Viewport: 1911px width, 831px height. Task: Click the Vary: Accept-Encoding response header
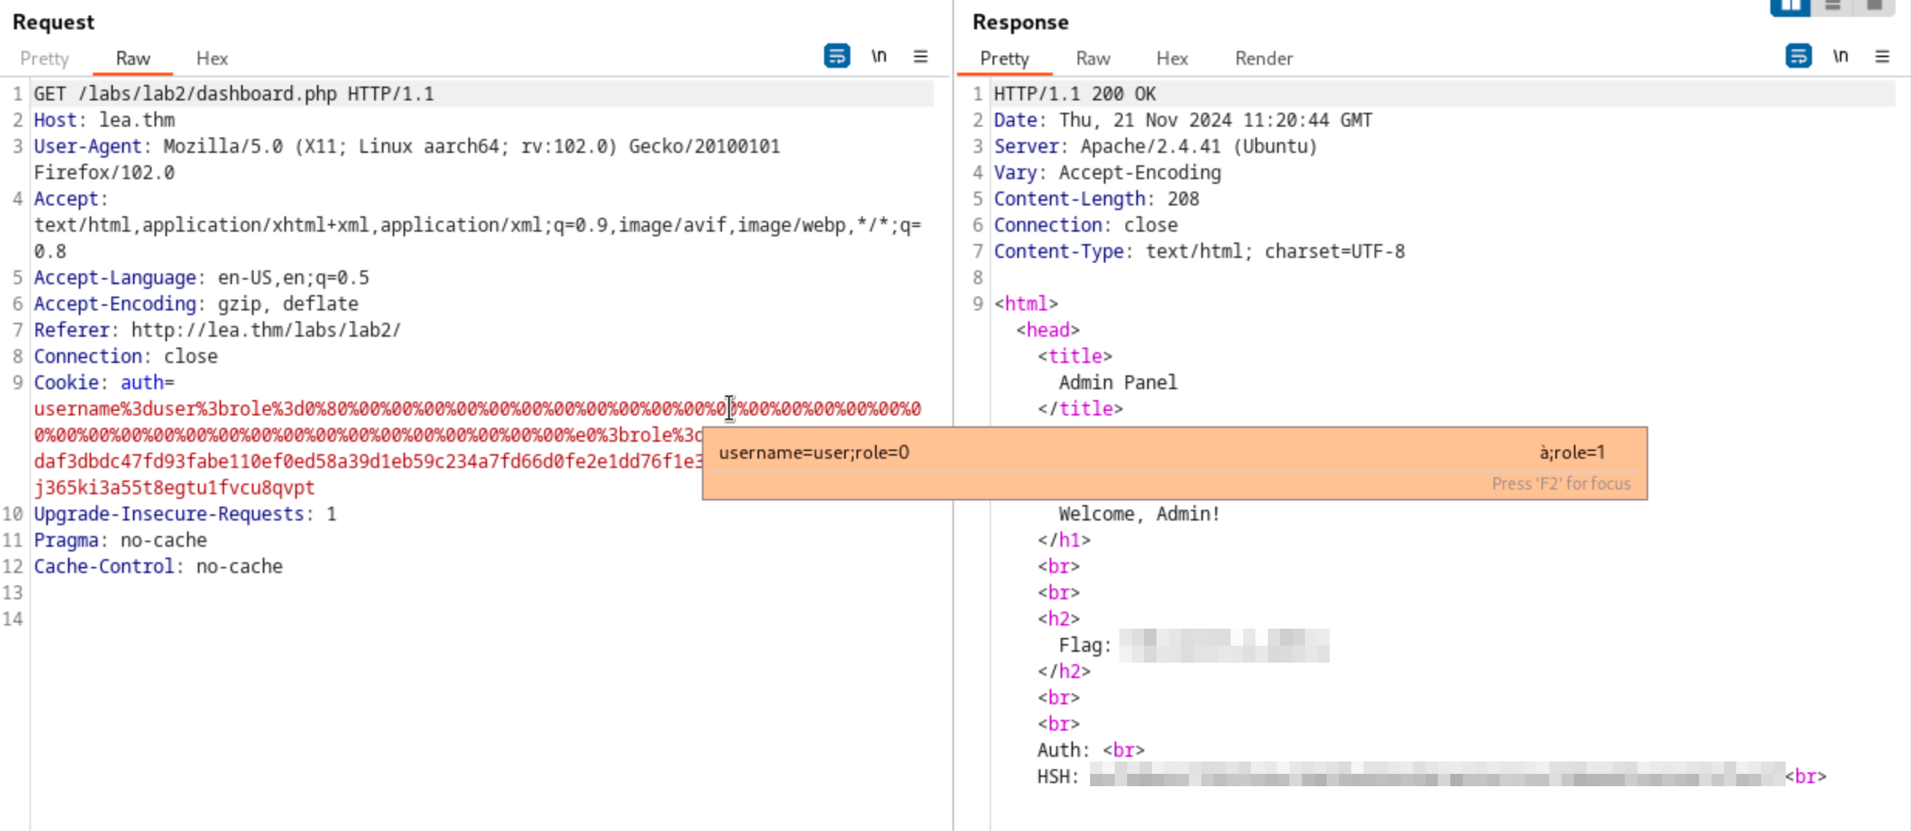coord(1108,173)
